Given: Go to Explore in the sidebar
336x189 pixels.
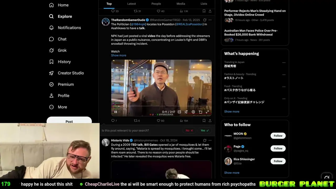Looking at the screenshot, I should [61, 16].
